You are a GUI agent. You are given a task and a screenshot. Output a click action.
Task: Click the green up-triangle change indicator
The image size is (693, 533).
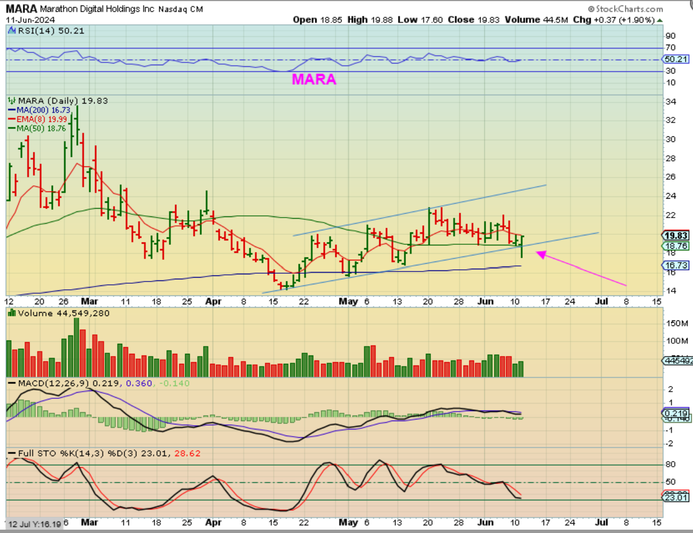(660, 20)
